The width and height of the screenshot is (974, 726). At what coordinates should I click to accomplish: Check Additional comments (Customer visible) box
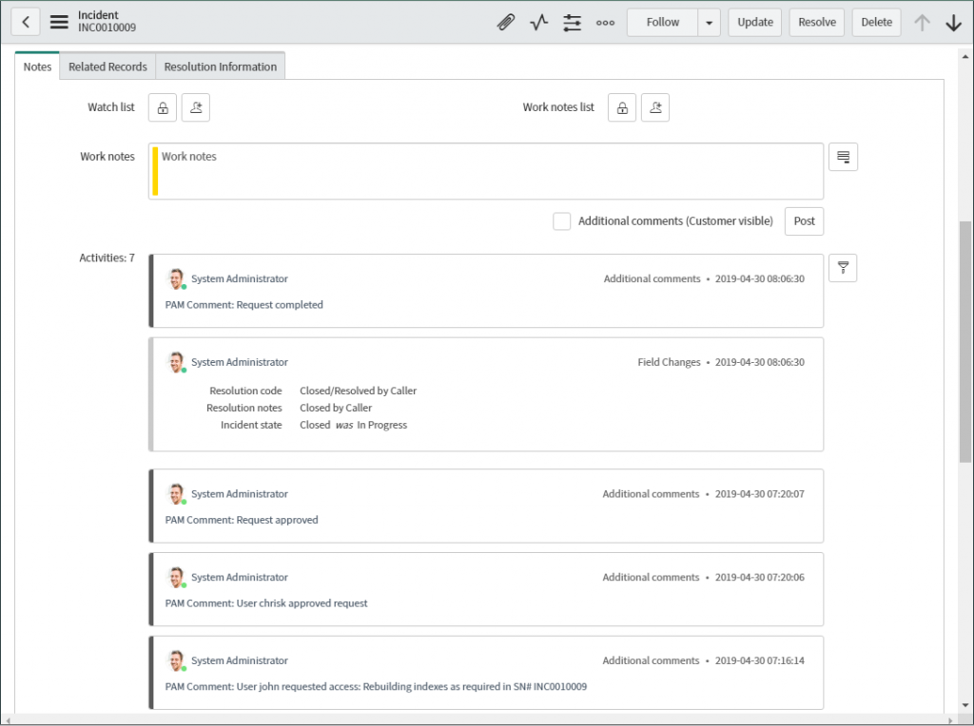(562, 221)
